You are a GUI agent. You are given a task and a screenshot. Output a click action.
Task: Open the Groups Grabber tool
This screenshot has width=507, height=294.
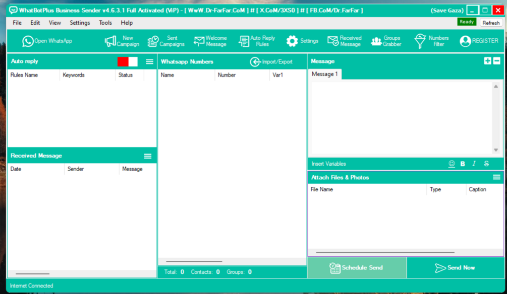pos(386,41)
